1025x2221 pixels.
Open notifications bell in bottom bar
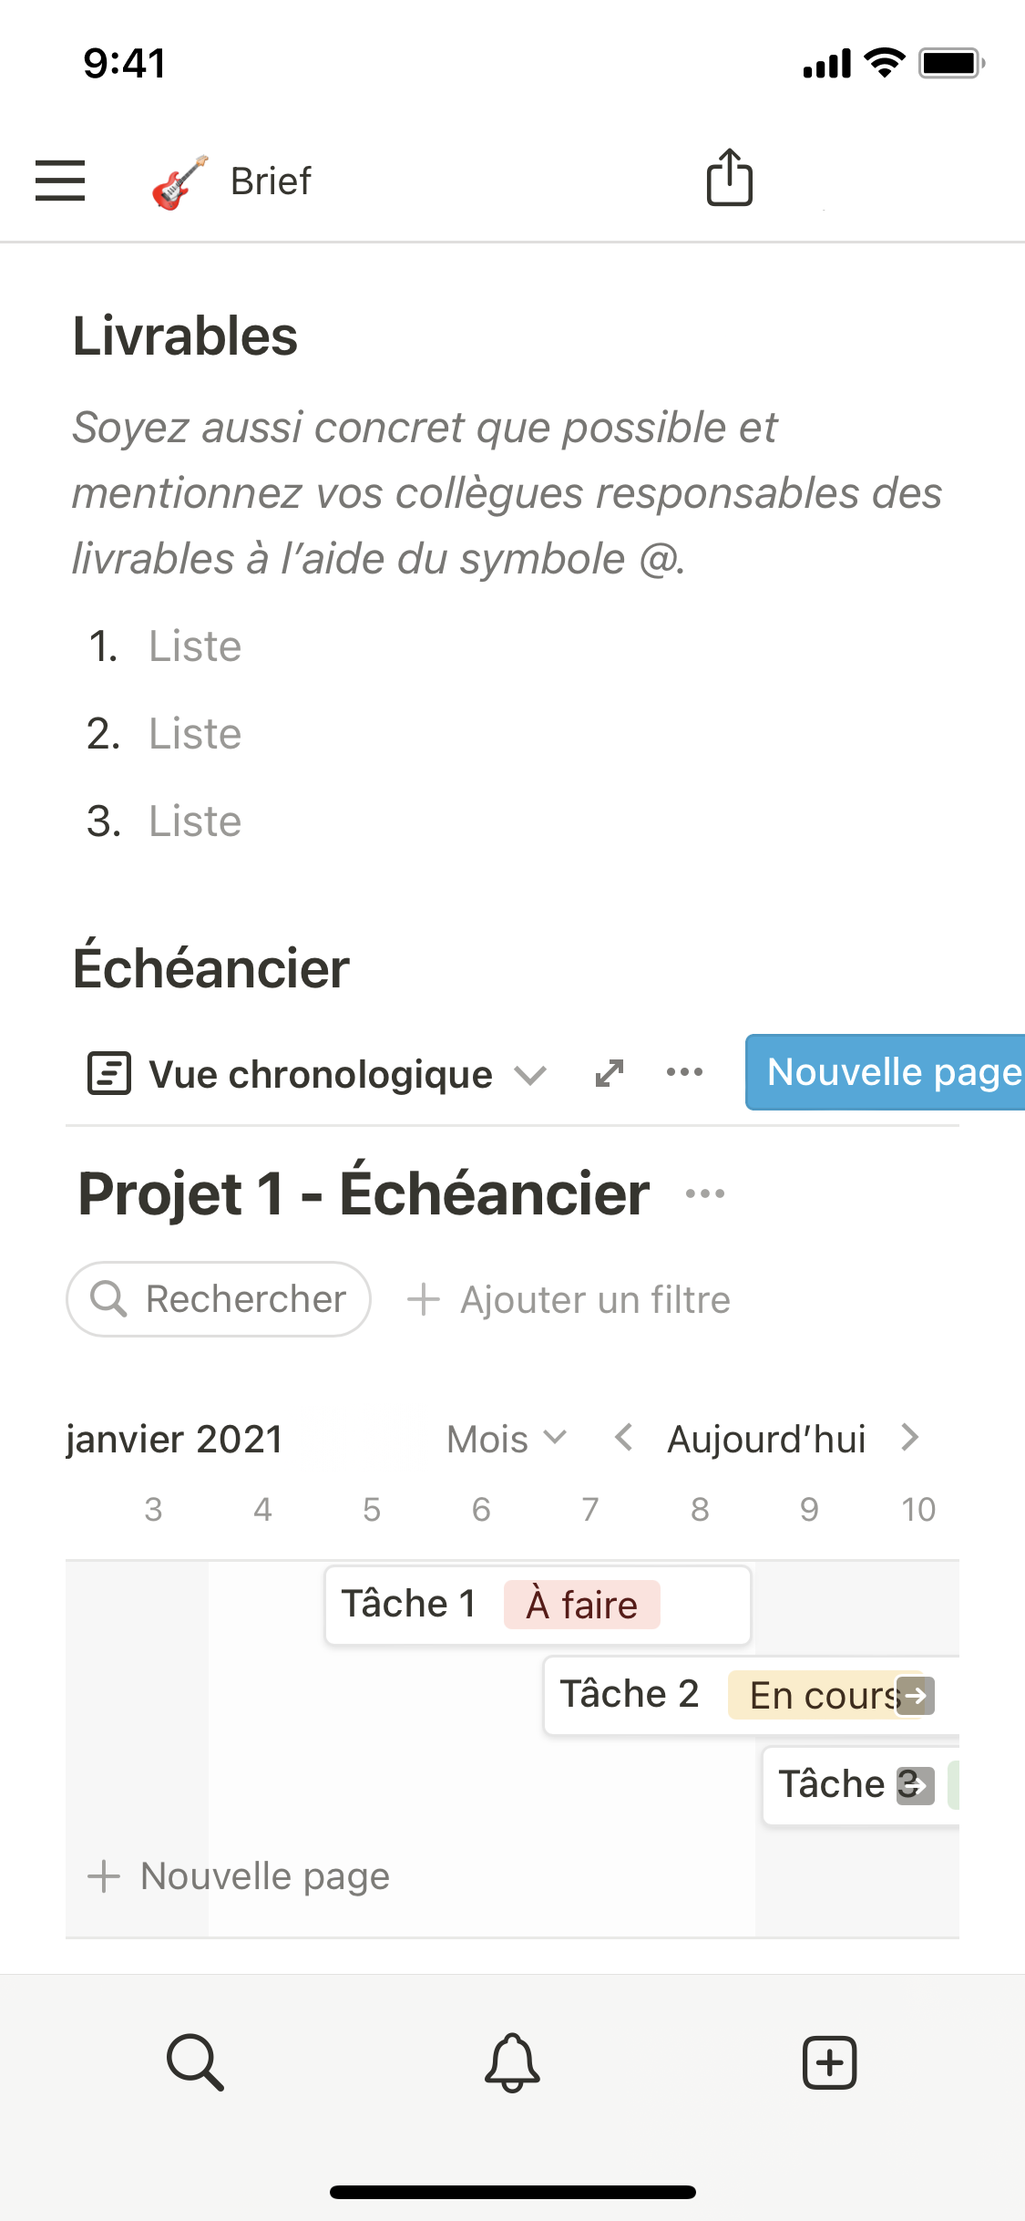[x=512, y=2061]
